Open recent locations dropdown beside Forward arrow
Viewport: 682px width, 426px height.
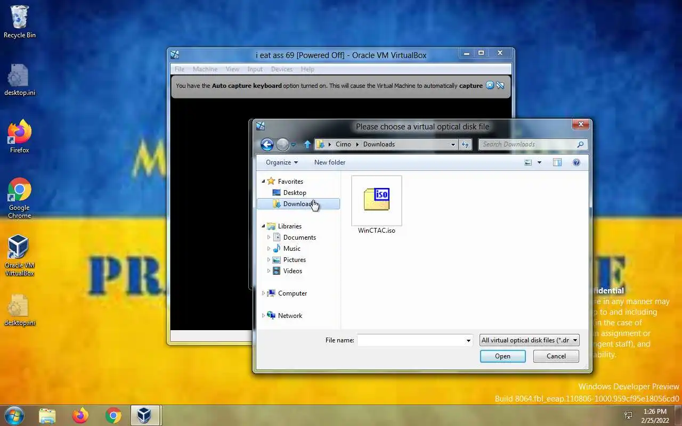[x=293, y=145]
